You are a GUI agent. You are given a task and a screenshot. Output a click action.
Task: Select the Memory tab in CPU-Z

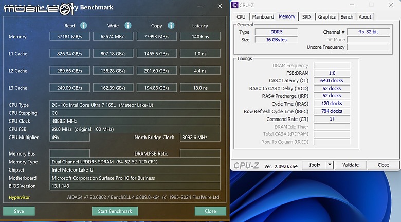tap(287, 16)
